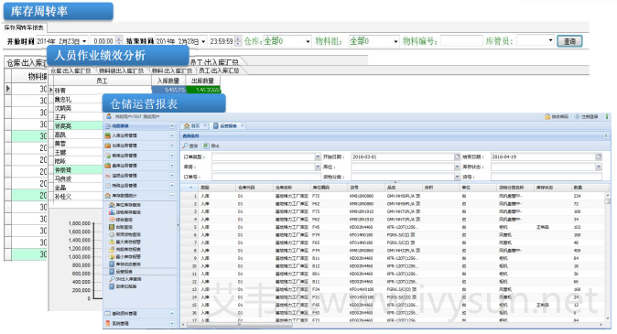The width and height of the screenshot is (617, 334).
Task: Click the green up arrow icon at top right
Action: click(x=607, y=117)
